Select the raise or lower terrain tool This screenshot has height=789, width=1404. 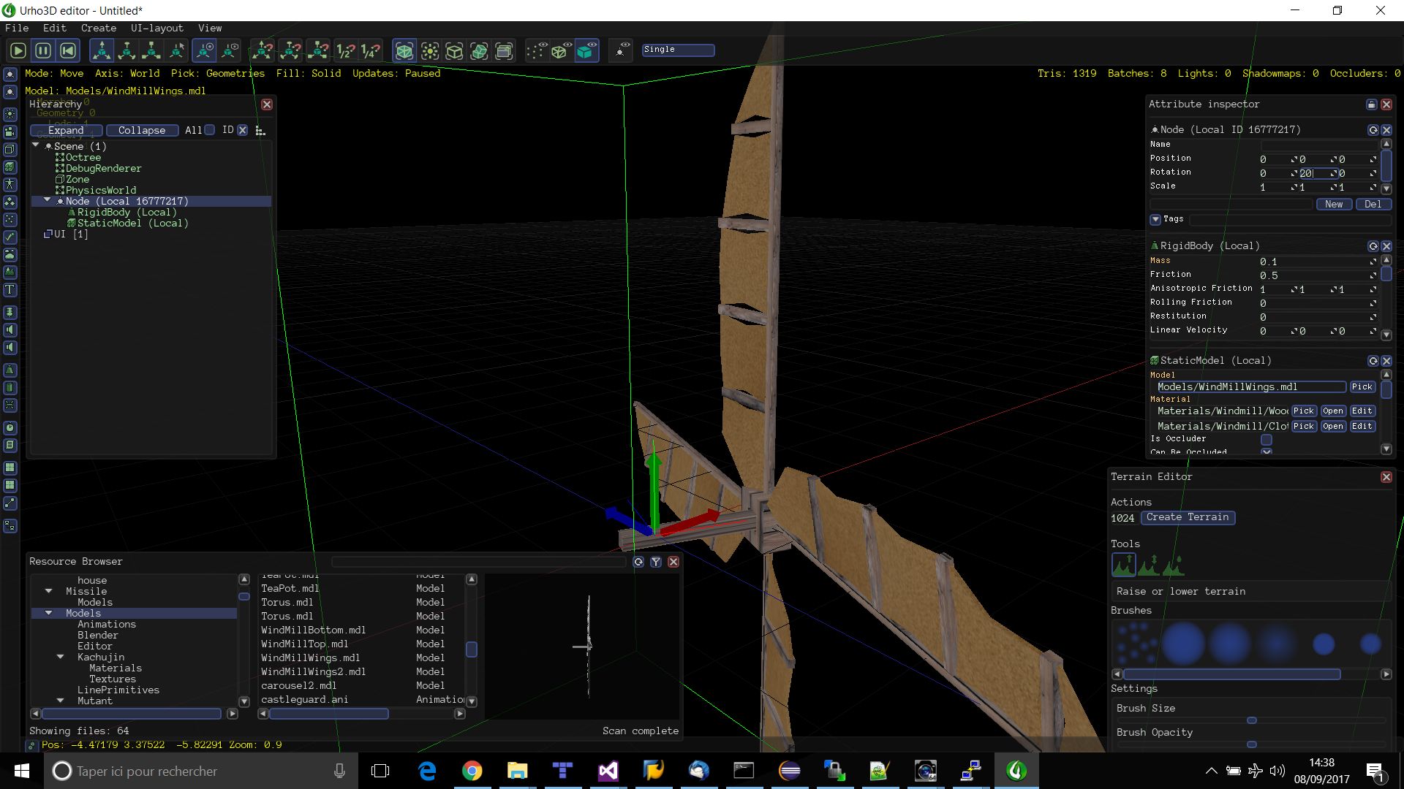click(x=1124, y=564)
